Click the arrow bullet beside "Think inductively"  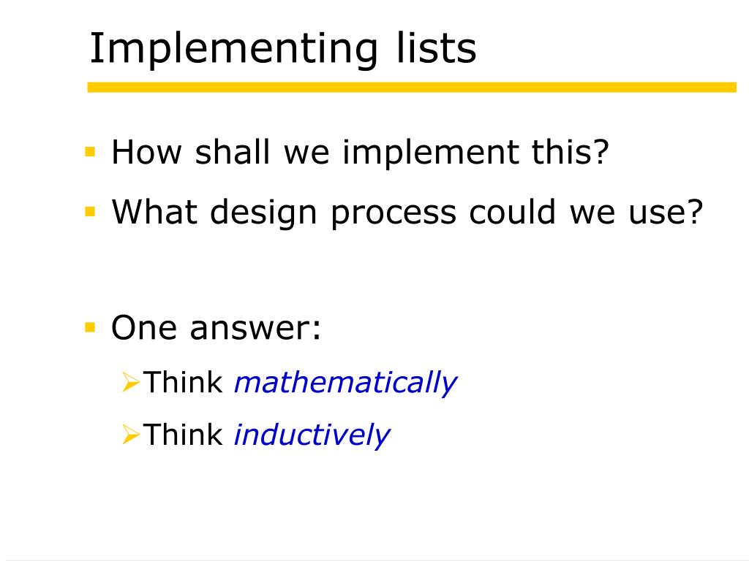click(130, 435)
